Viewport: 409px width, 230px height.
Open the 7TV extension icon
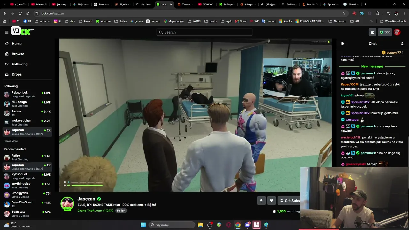[x=362, y=13]
